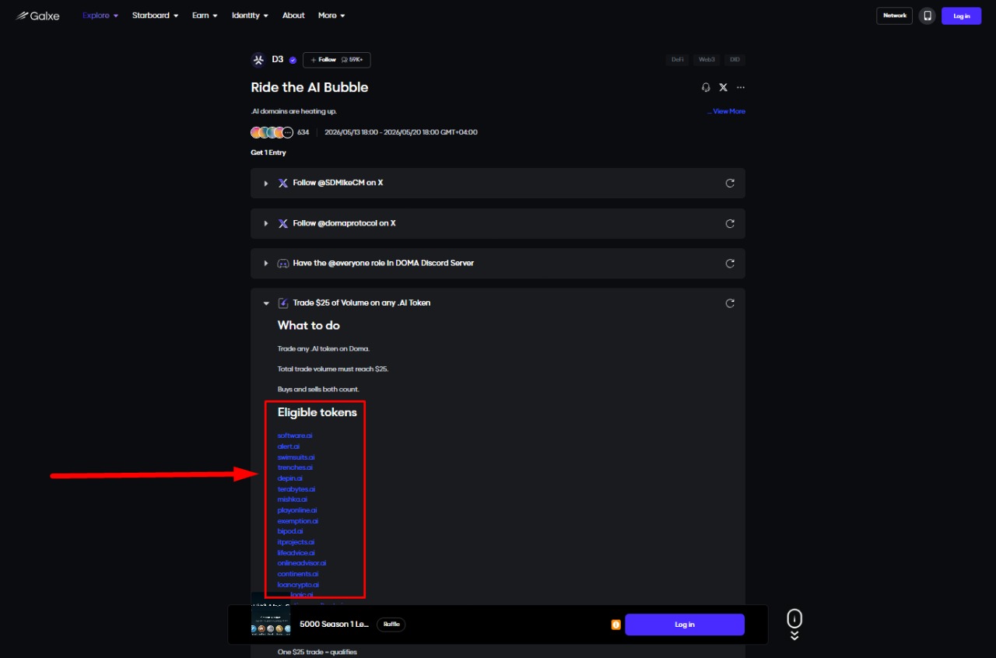Click the Galxe logo
The image size is (996, 658).
(37, 16)
